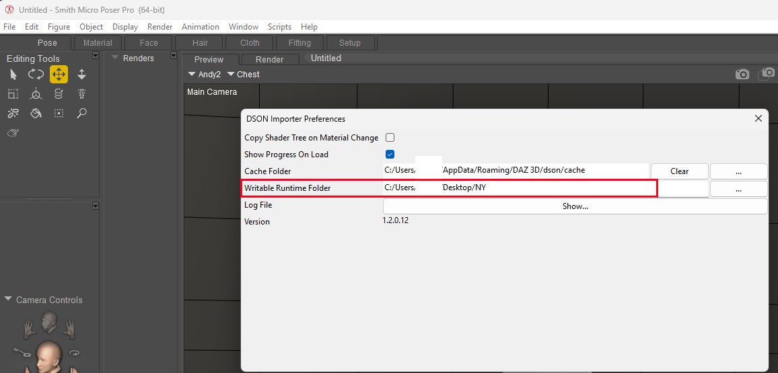Switch to the Hair room tab
The width and height of the screenshot is (778, 373).
point(200,43)
